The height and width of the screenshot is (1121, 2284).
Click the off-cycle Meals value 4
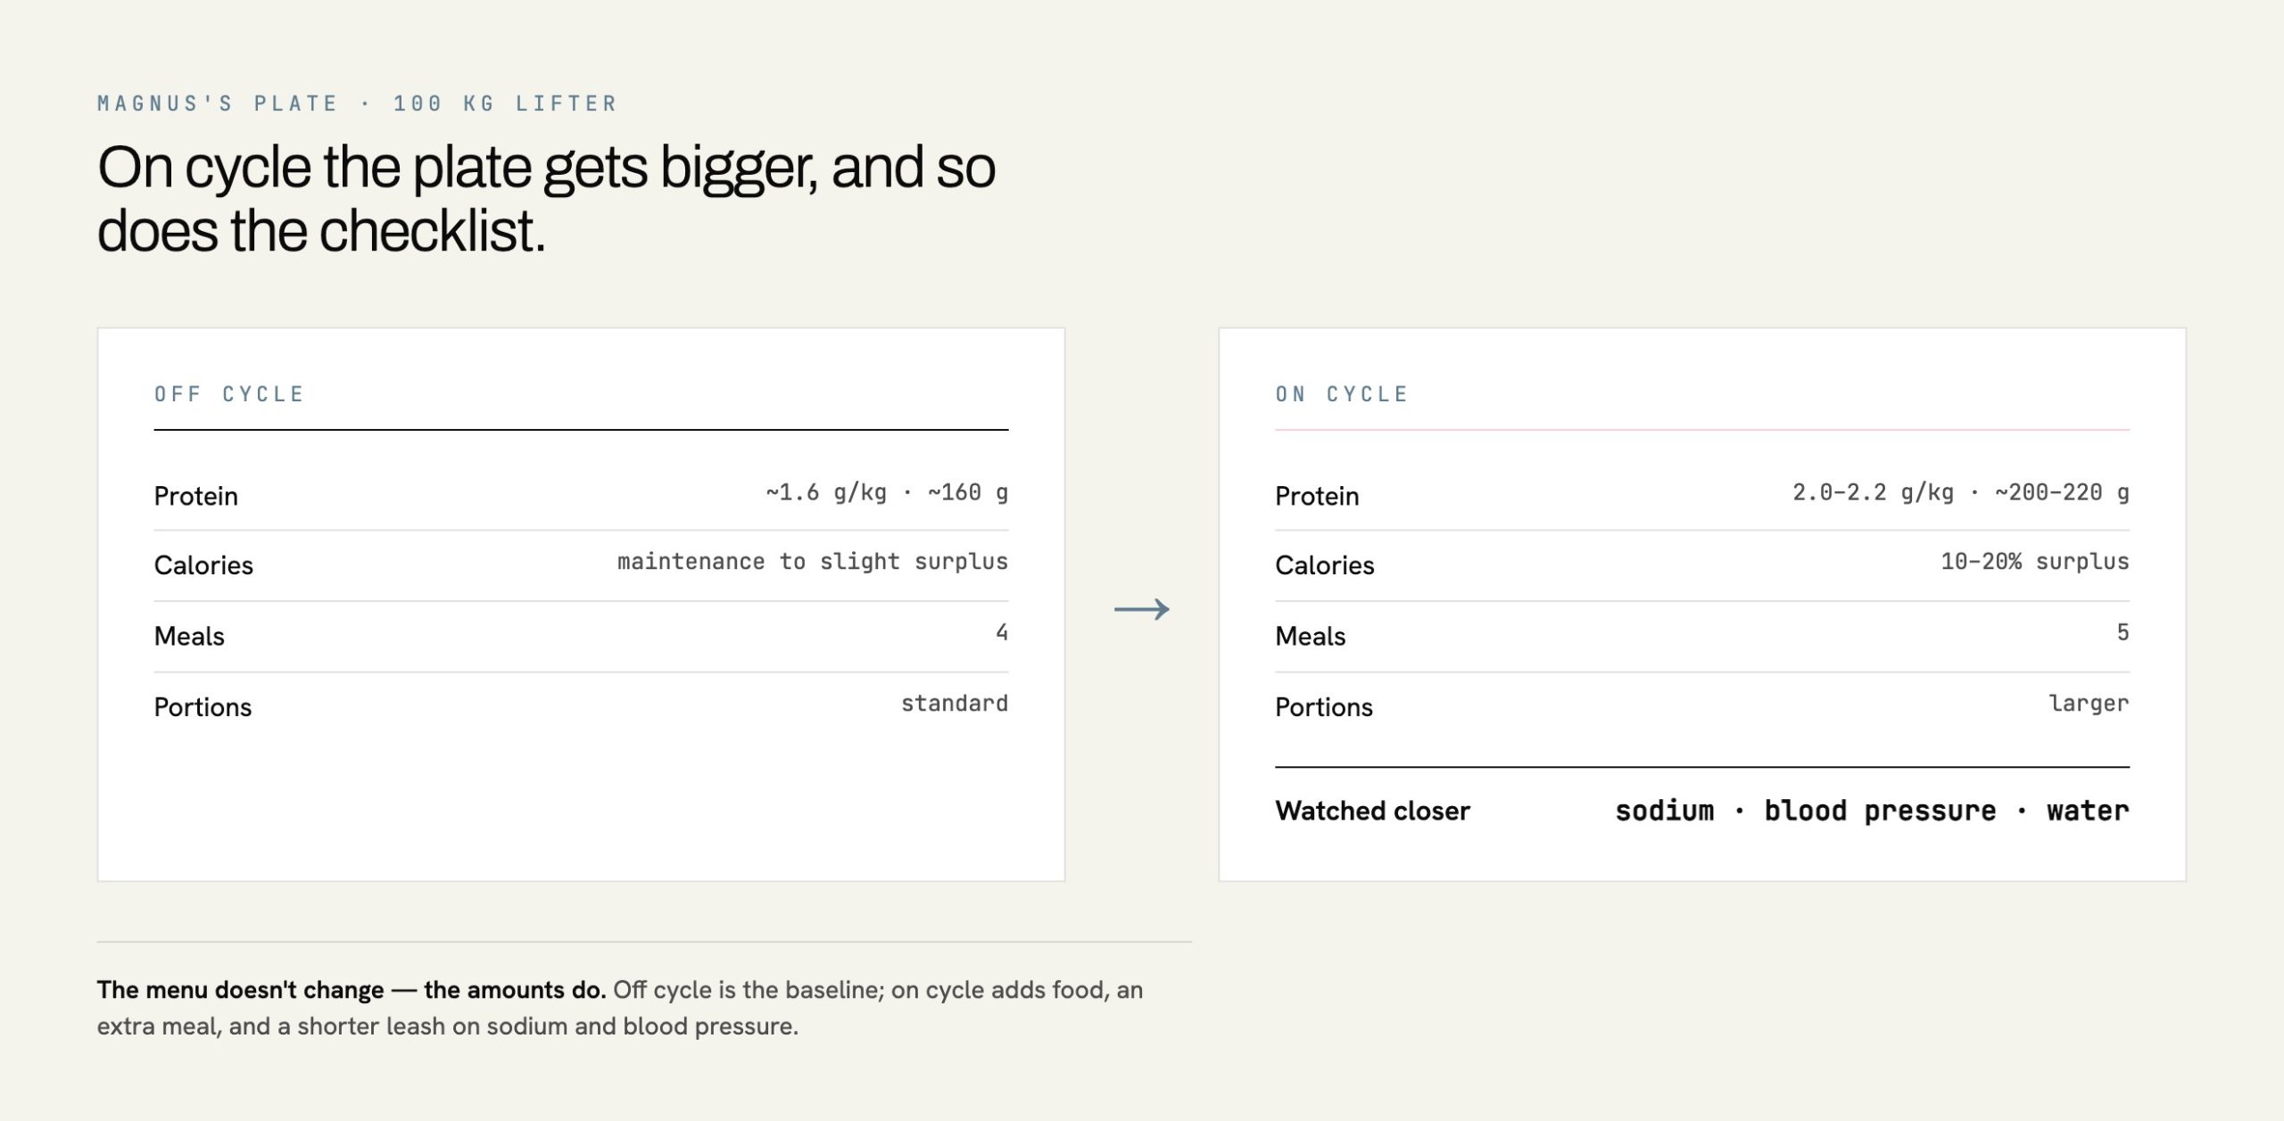[x=1002, y=632]
